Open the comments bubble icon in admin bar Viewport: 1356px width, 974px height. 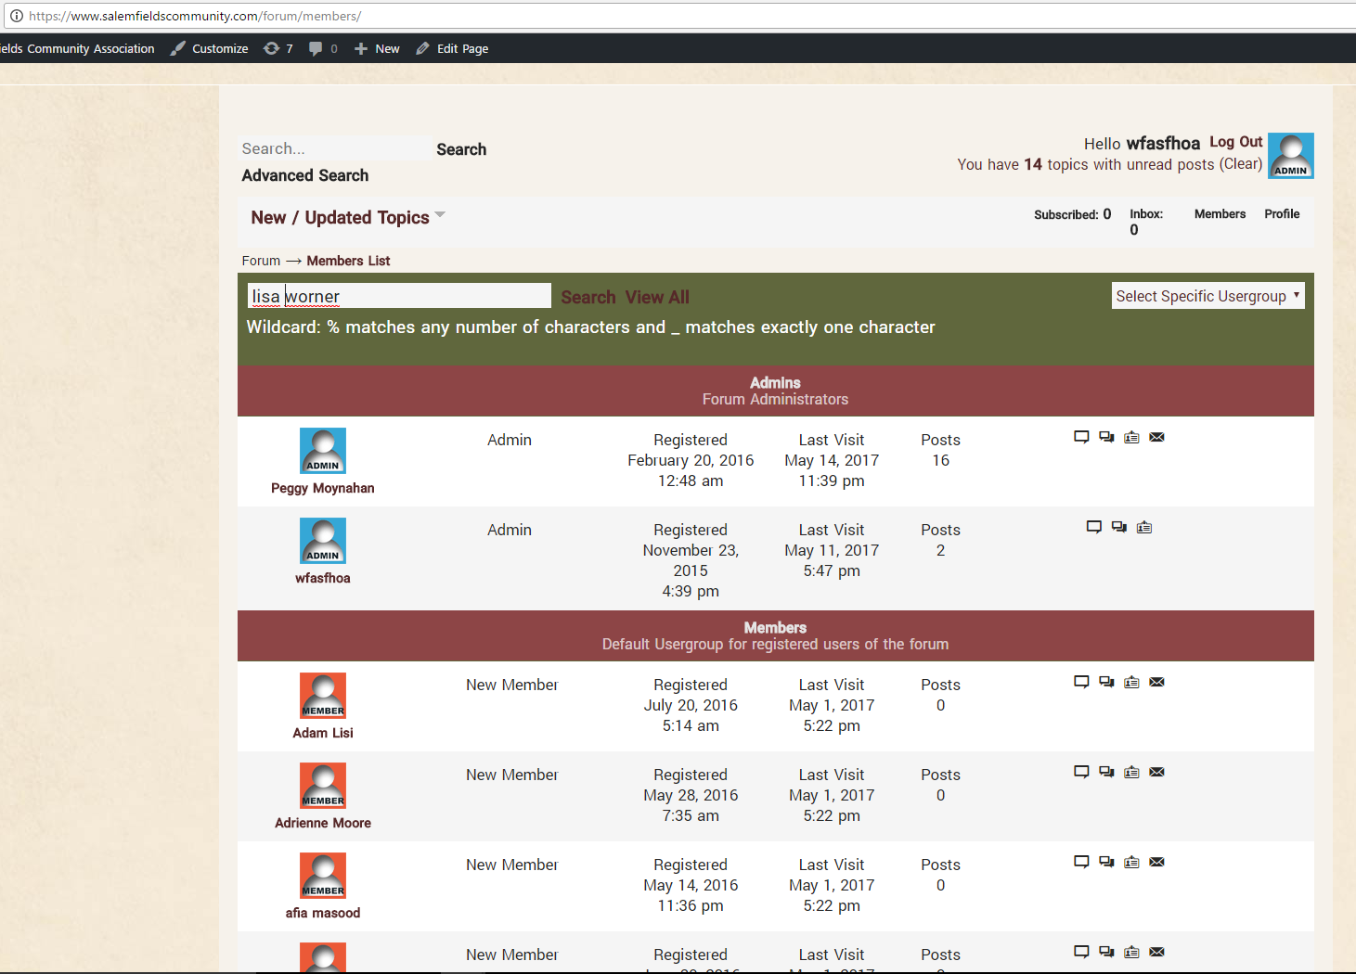(316, 48)
